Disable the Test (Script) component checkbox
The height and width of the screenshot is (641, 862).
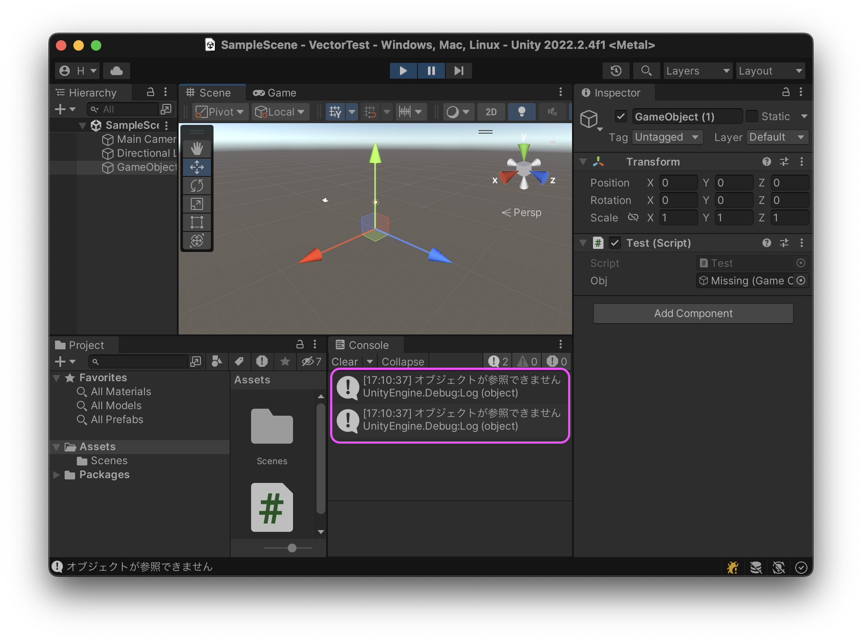pyautogui.click(x=615, y=243)
